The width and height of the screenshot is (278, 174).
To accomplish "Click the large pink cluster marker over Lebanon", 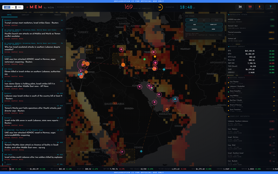I will click(x=83, y=65).
